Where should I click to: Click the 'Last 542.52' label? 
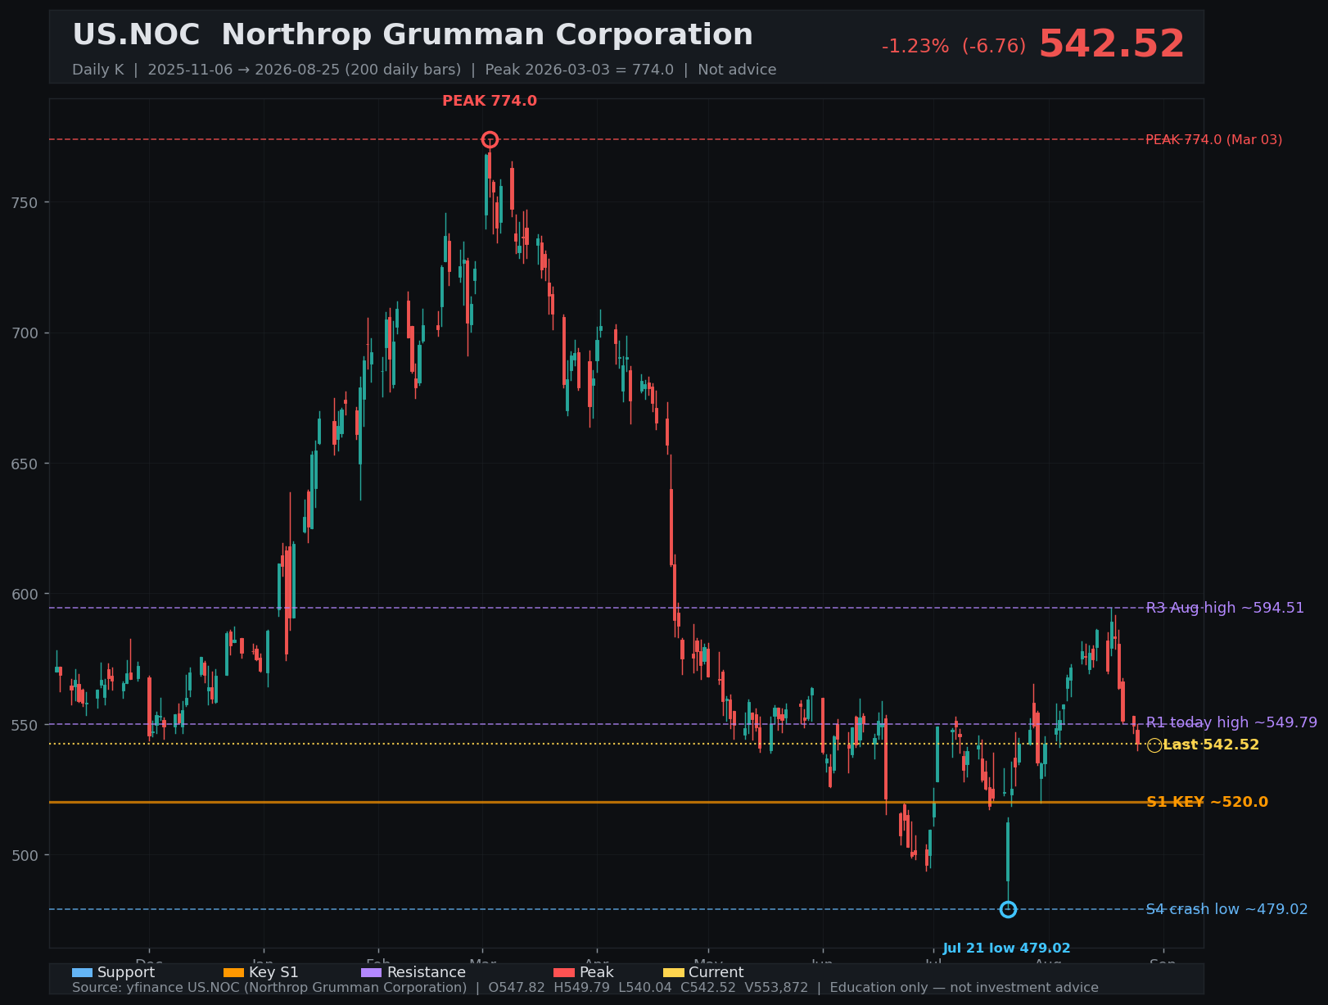(x=1211, y=745)
